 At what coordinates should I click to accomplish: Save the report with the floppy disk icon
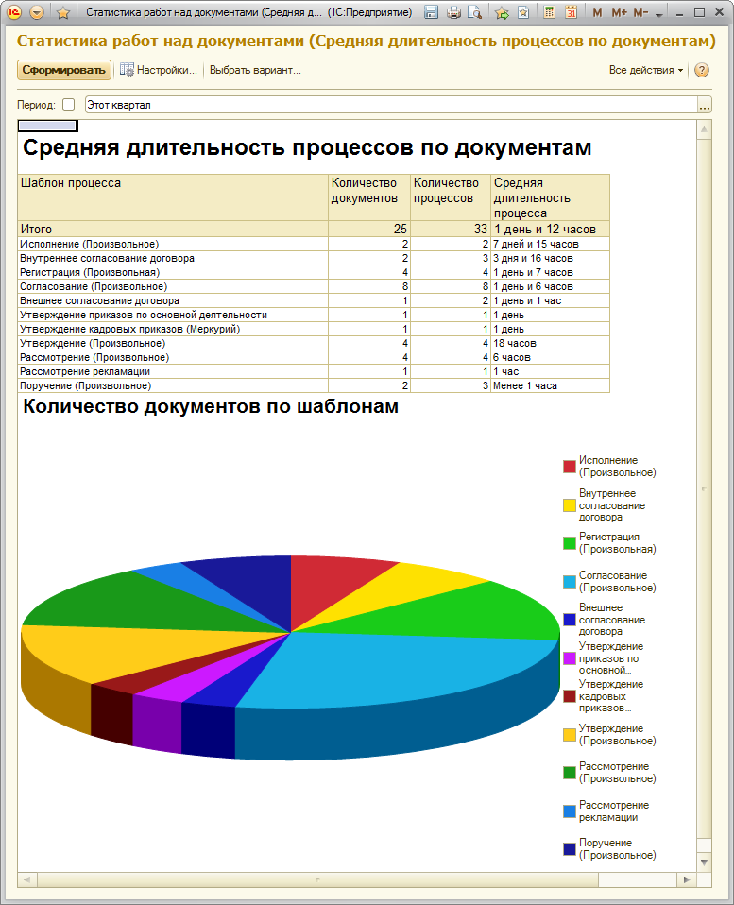point(431,12)
